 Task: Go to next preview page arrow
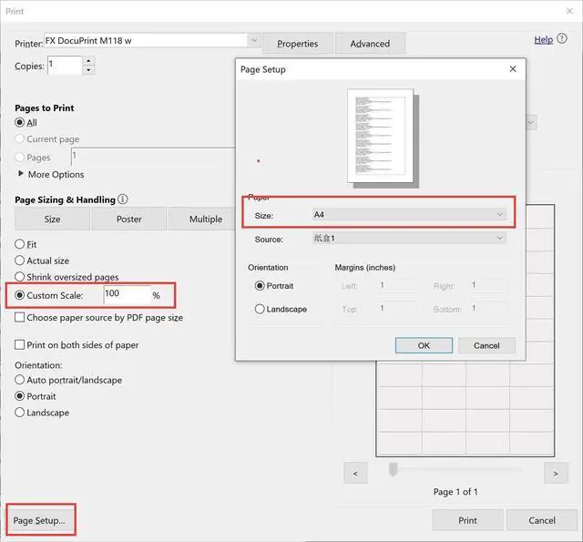[556, 474]
